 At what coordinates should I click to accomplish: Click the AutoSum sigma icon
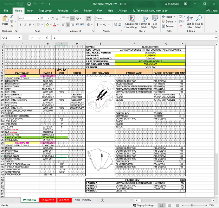pos(181,17)
